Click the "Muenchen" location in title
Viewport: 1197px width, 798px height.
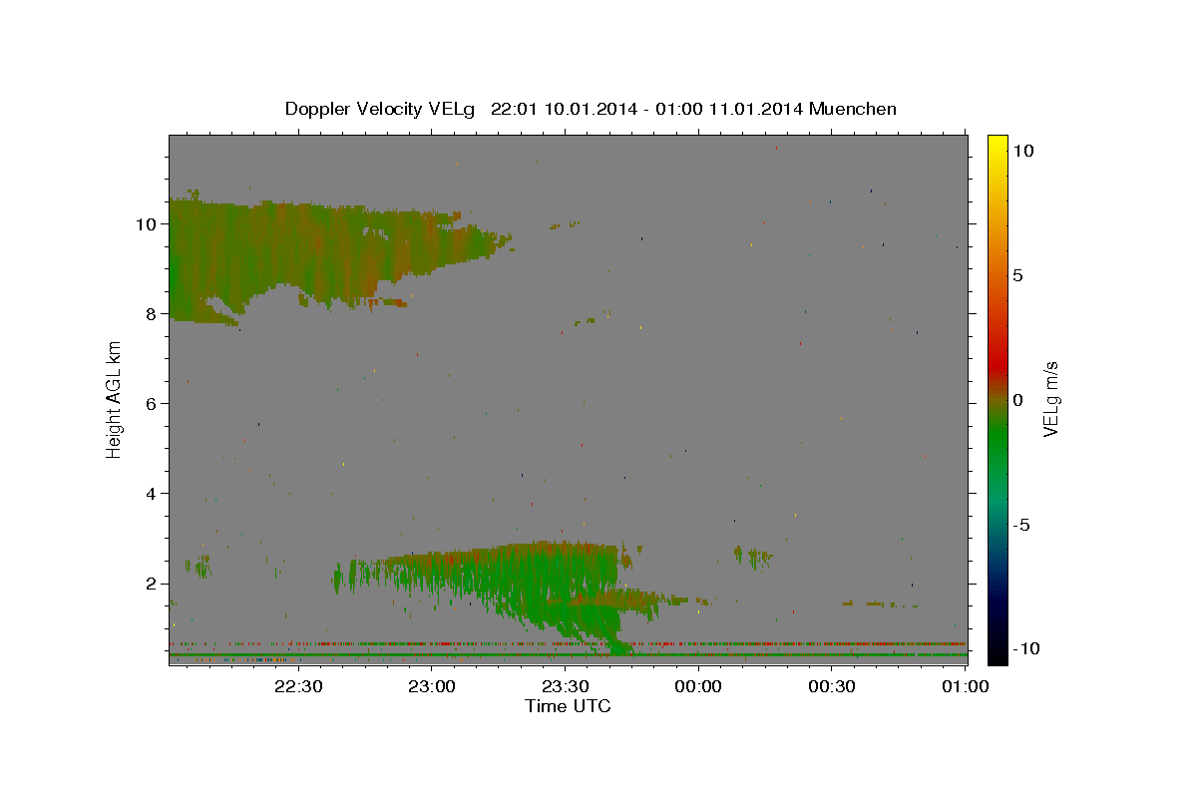[x=853, y=109]
